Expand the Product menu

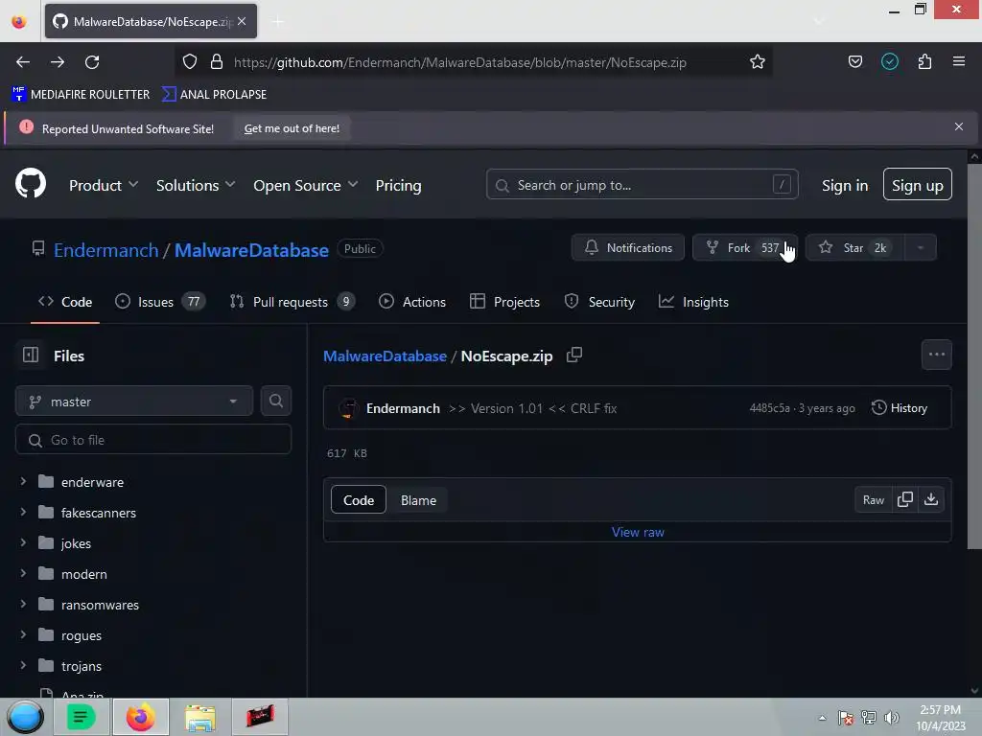coord(103,185)
